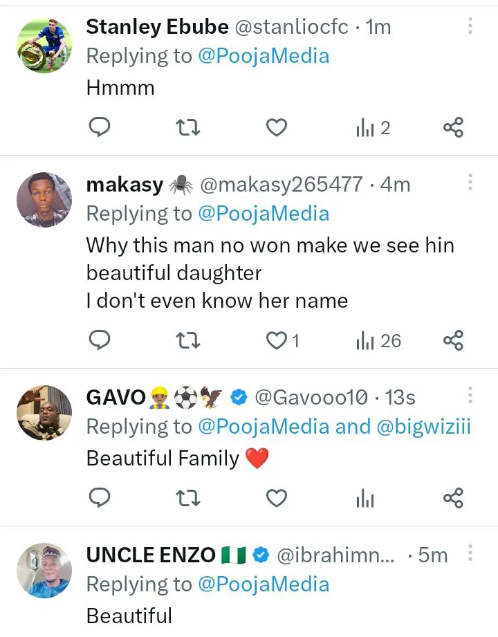Open the @bigwiziii profile link
Image resolution: width=498 pixels, height=637 pixels.
[424, 427]
